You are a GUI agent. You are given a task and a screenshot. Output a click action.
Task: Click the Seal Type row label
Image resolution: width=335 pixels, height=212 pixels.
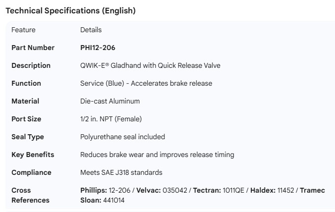tap(28, 137)
